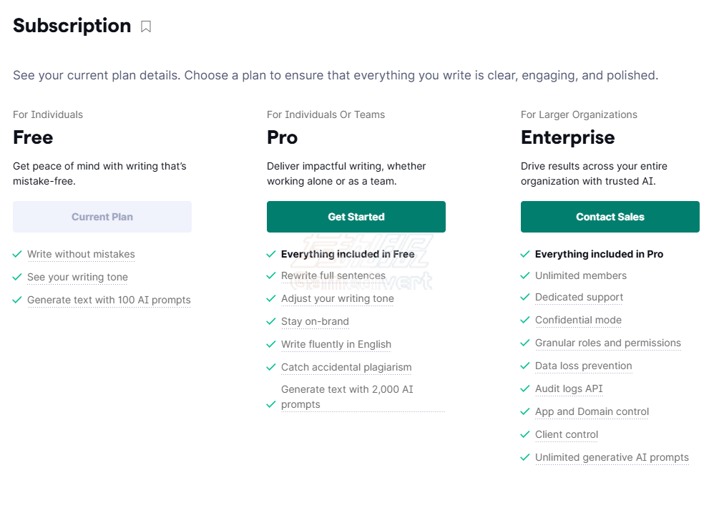Viewport: 724px width, 523px height.
Task: Click 'Confidential mode' feature link
Action: tap(578, 320)
